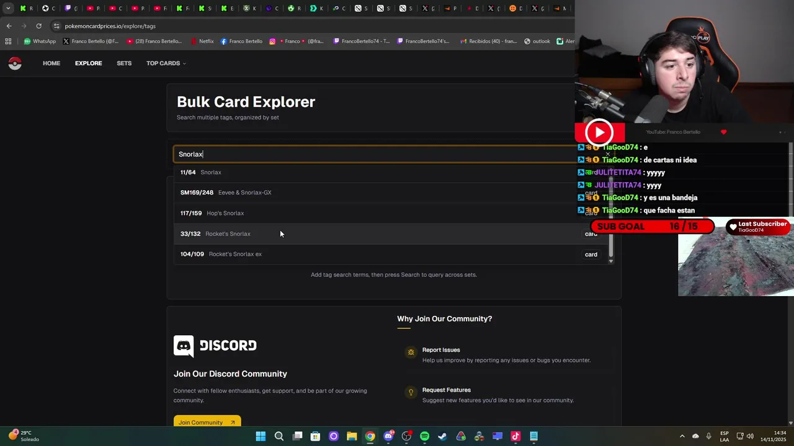Screen dimensions: 794x446
Task: Click the browser back arrow
Action: point(9,26)
